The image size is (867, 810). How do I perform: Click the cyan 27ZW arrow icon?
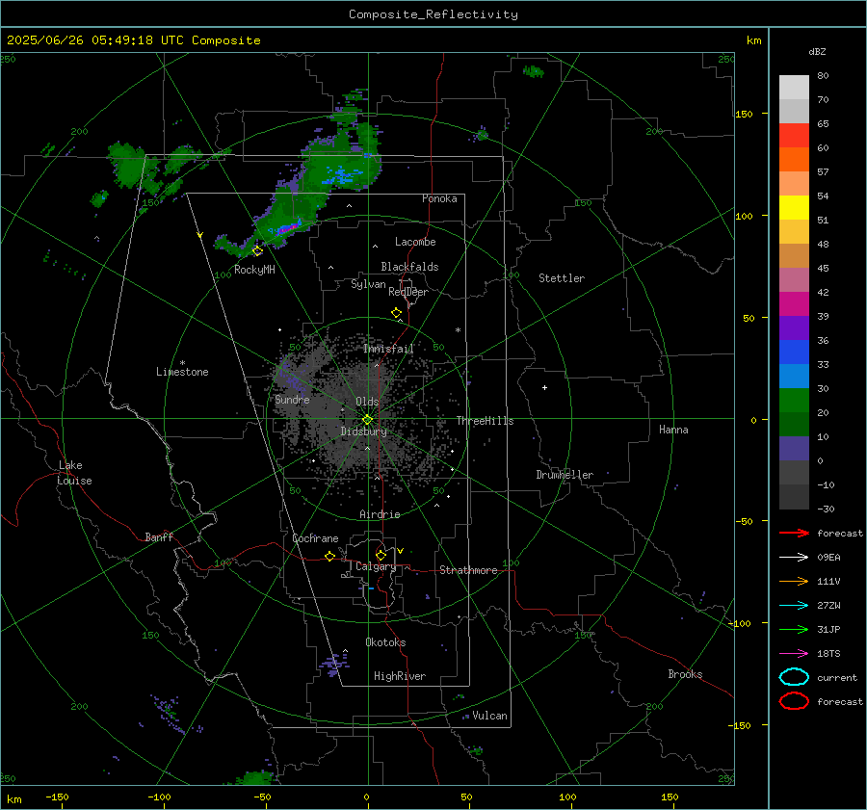[x=794, y=606]
